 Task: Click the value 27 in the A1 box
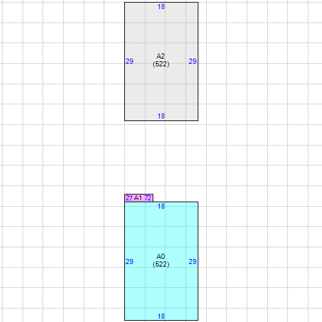click(129, 198)
